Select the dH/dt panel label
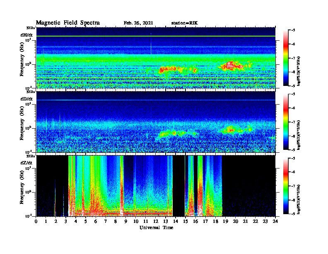Viewport: 328px width, 254px height. coord(27,35)
